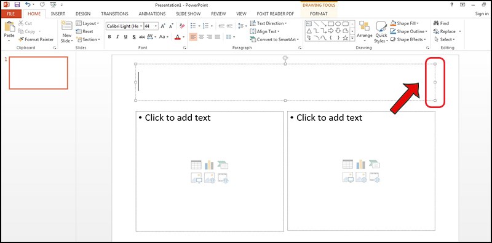Open the Change Case dropdown
Screen dimensions: 492x243
pyautogui.click(x=164, y=37)
